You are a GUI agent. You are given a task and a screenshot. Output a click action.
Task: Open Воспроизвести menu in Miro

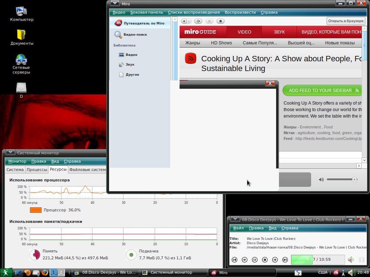click(x=240, y=12)
